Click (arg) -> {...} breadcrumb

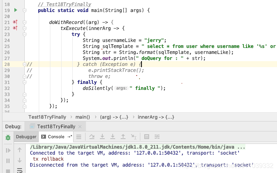114,117
